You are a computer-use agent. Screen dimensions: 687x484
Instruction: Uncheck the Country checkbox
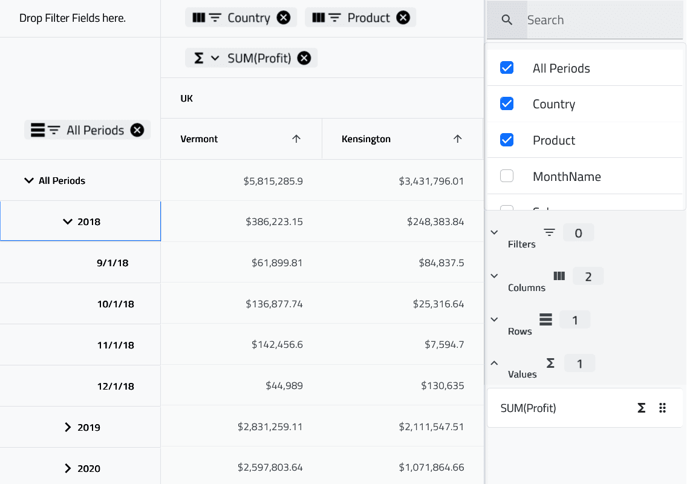tap(507, 104)
